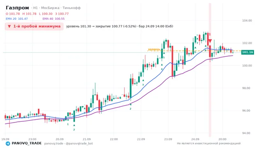Click the '20.09' date axis label
Screen dimensions: 263x148
pyautogui.click(x=60, y=139)
